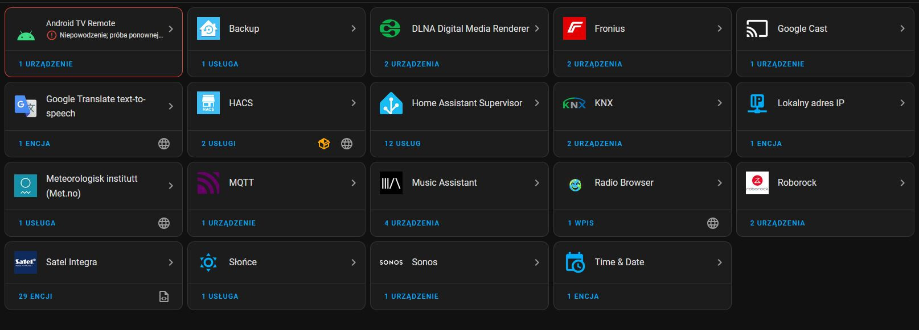
Task: Open KNX integration using its chevron
Action: tap(720, 103)
